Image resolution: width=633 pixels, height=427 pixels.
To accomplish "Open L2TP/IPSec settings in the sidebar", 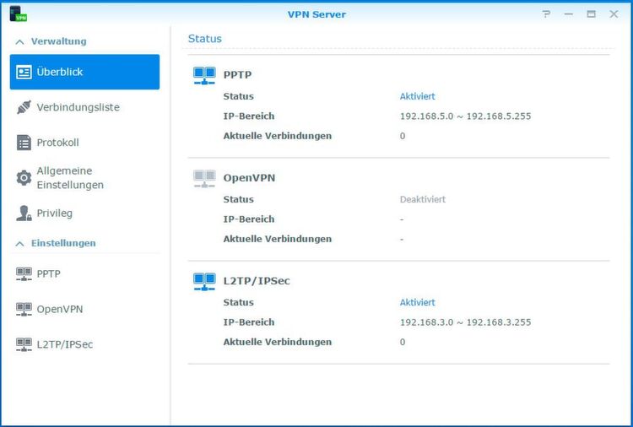I will 84,344.
